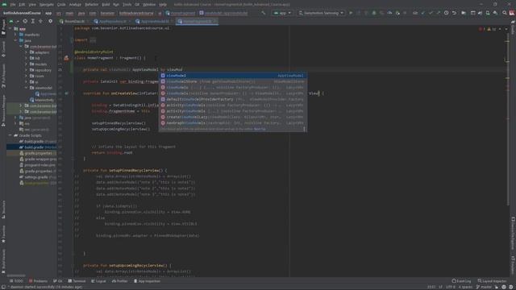Click Next Tip link in completion popup

click(x=260, y=129)
